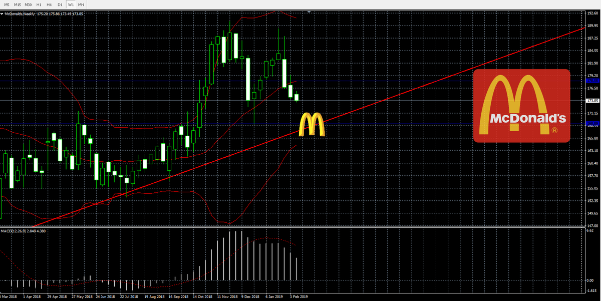Switch chart to MN monthly timeframe

pos(81,5)
